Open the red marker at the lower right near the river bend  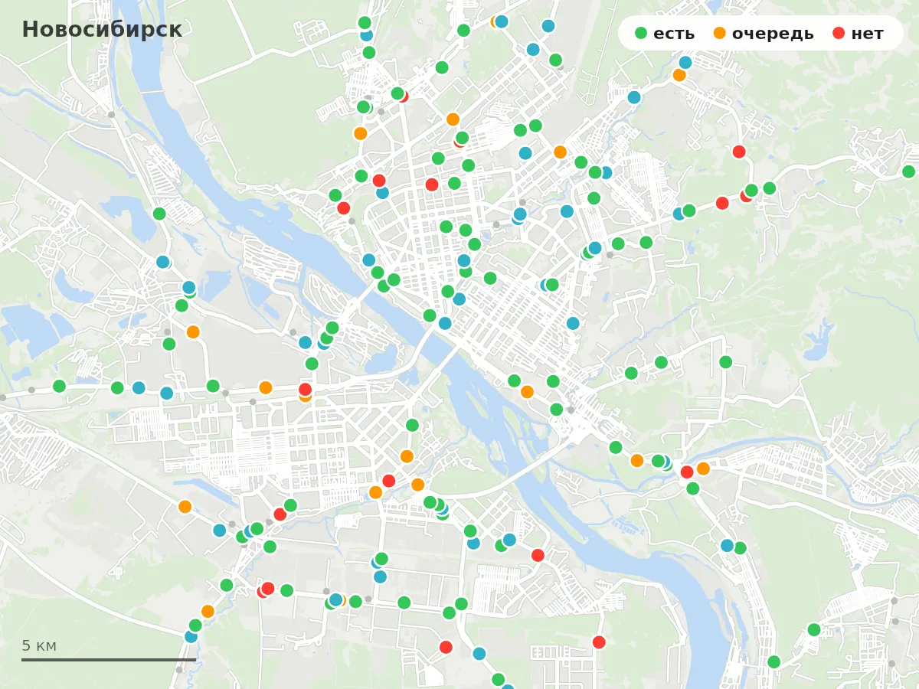pos(599,642)
